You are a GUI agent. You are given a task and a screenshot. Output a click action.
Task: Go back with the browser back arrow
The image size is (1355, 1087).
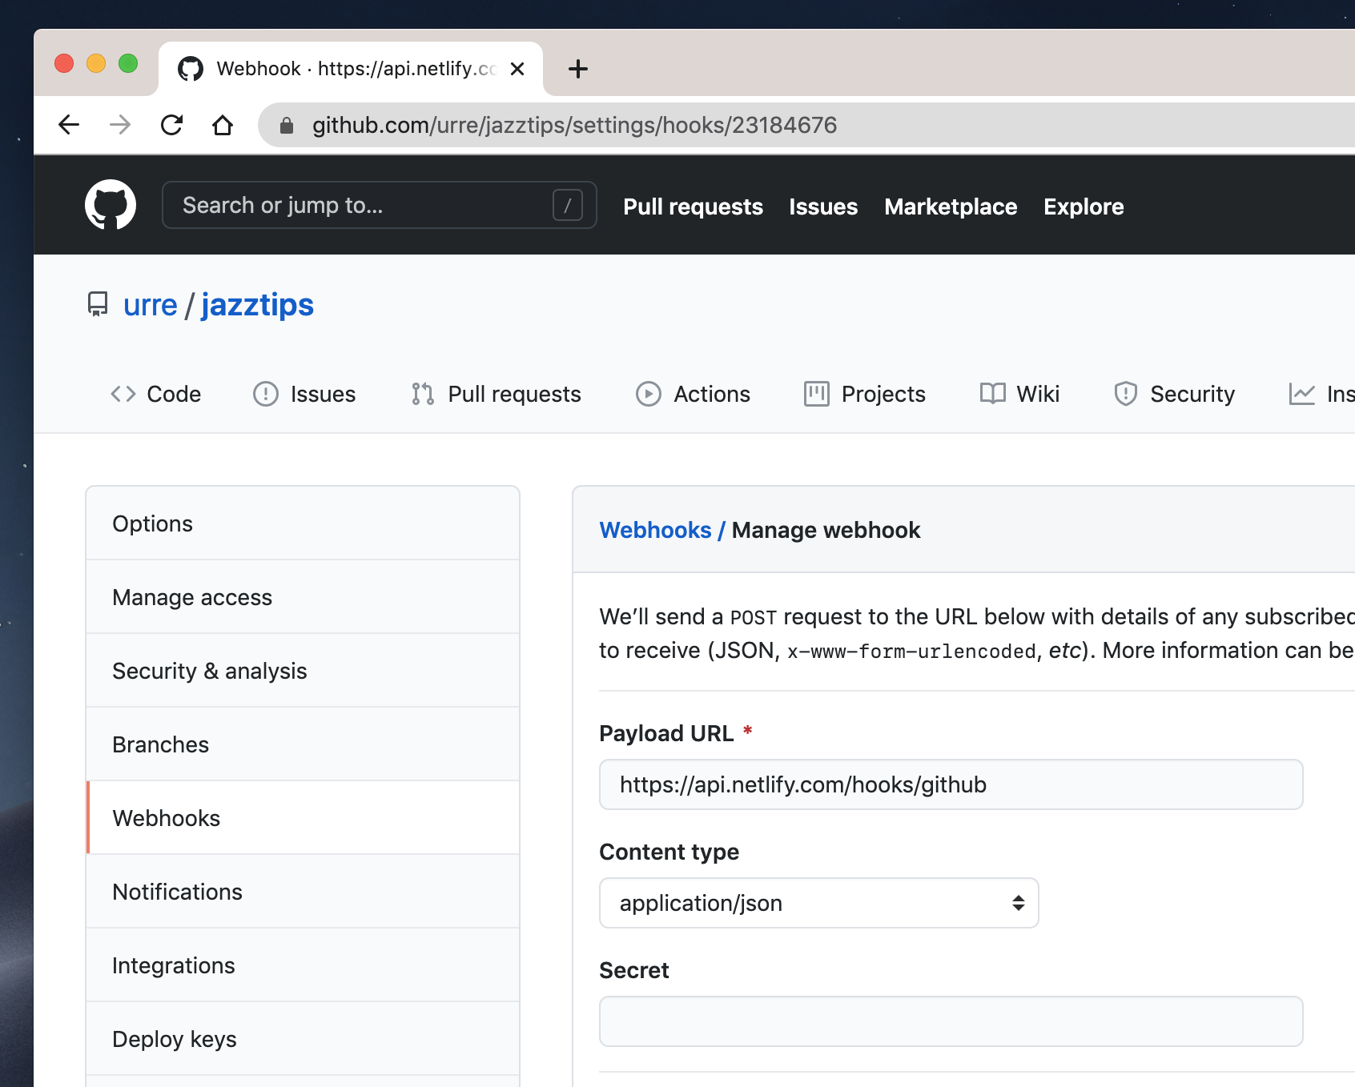tap(69, 125)
